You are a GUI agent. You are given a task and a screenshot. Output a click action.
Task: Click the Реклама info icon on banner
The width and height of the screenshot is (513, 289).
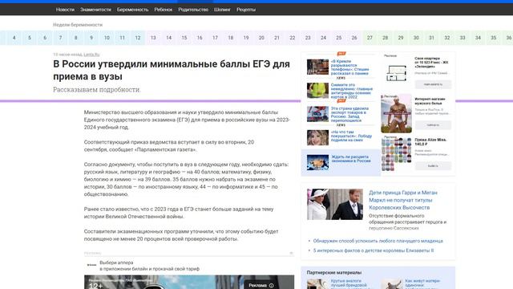coord(271,286)
